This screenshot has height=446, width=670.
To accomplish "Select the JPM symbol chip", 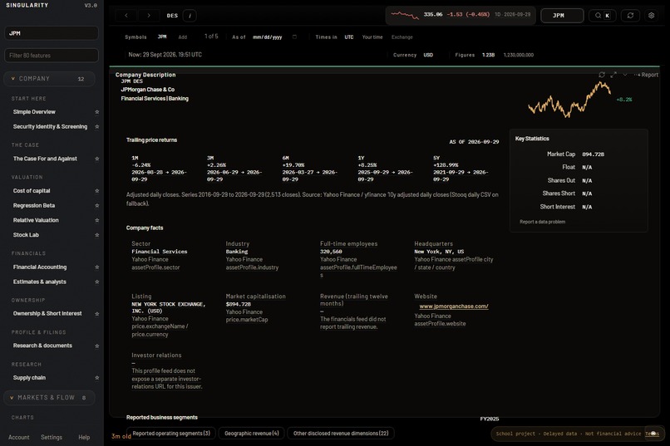I will [162, 37].
